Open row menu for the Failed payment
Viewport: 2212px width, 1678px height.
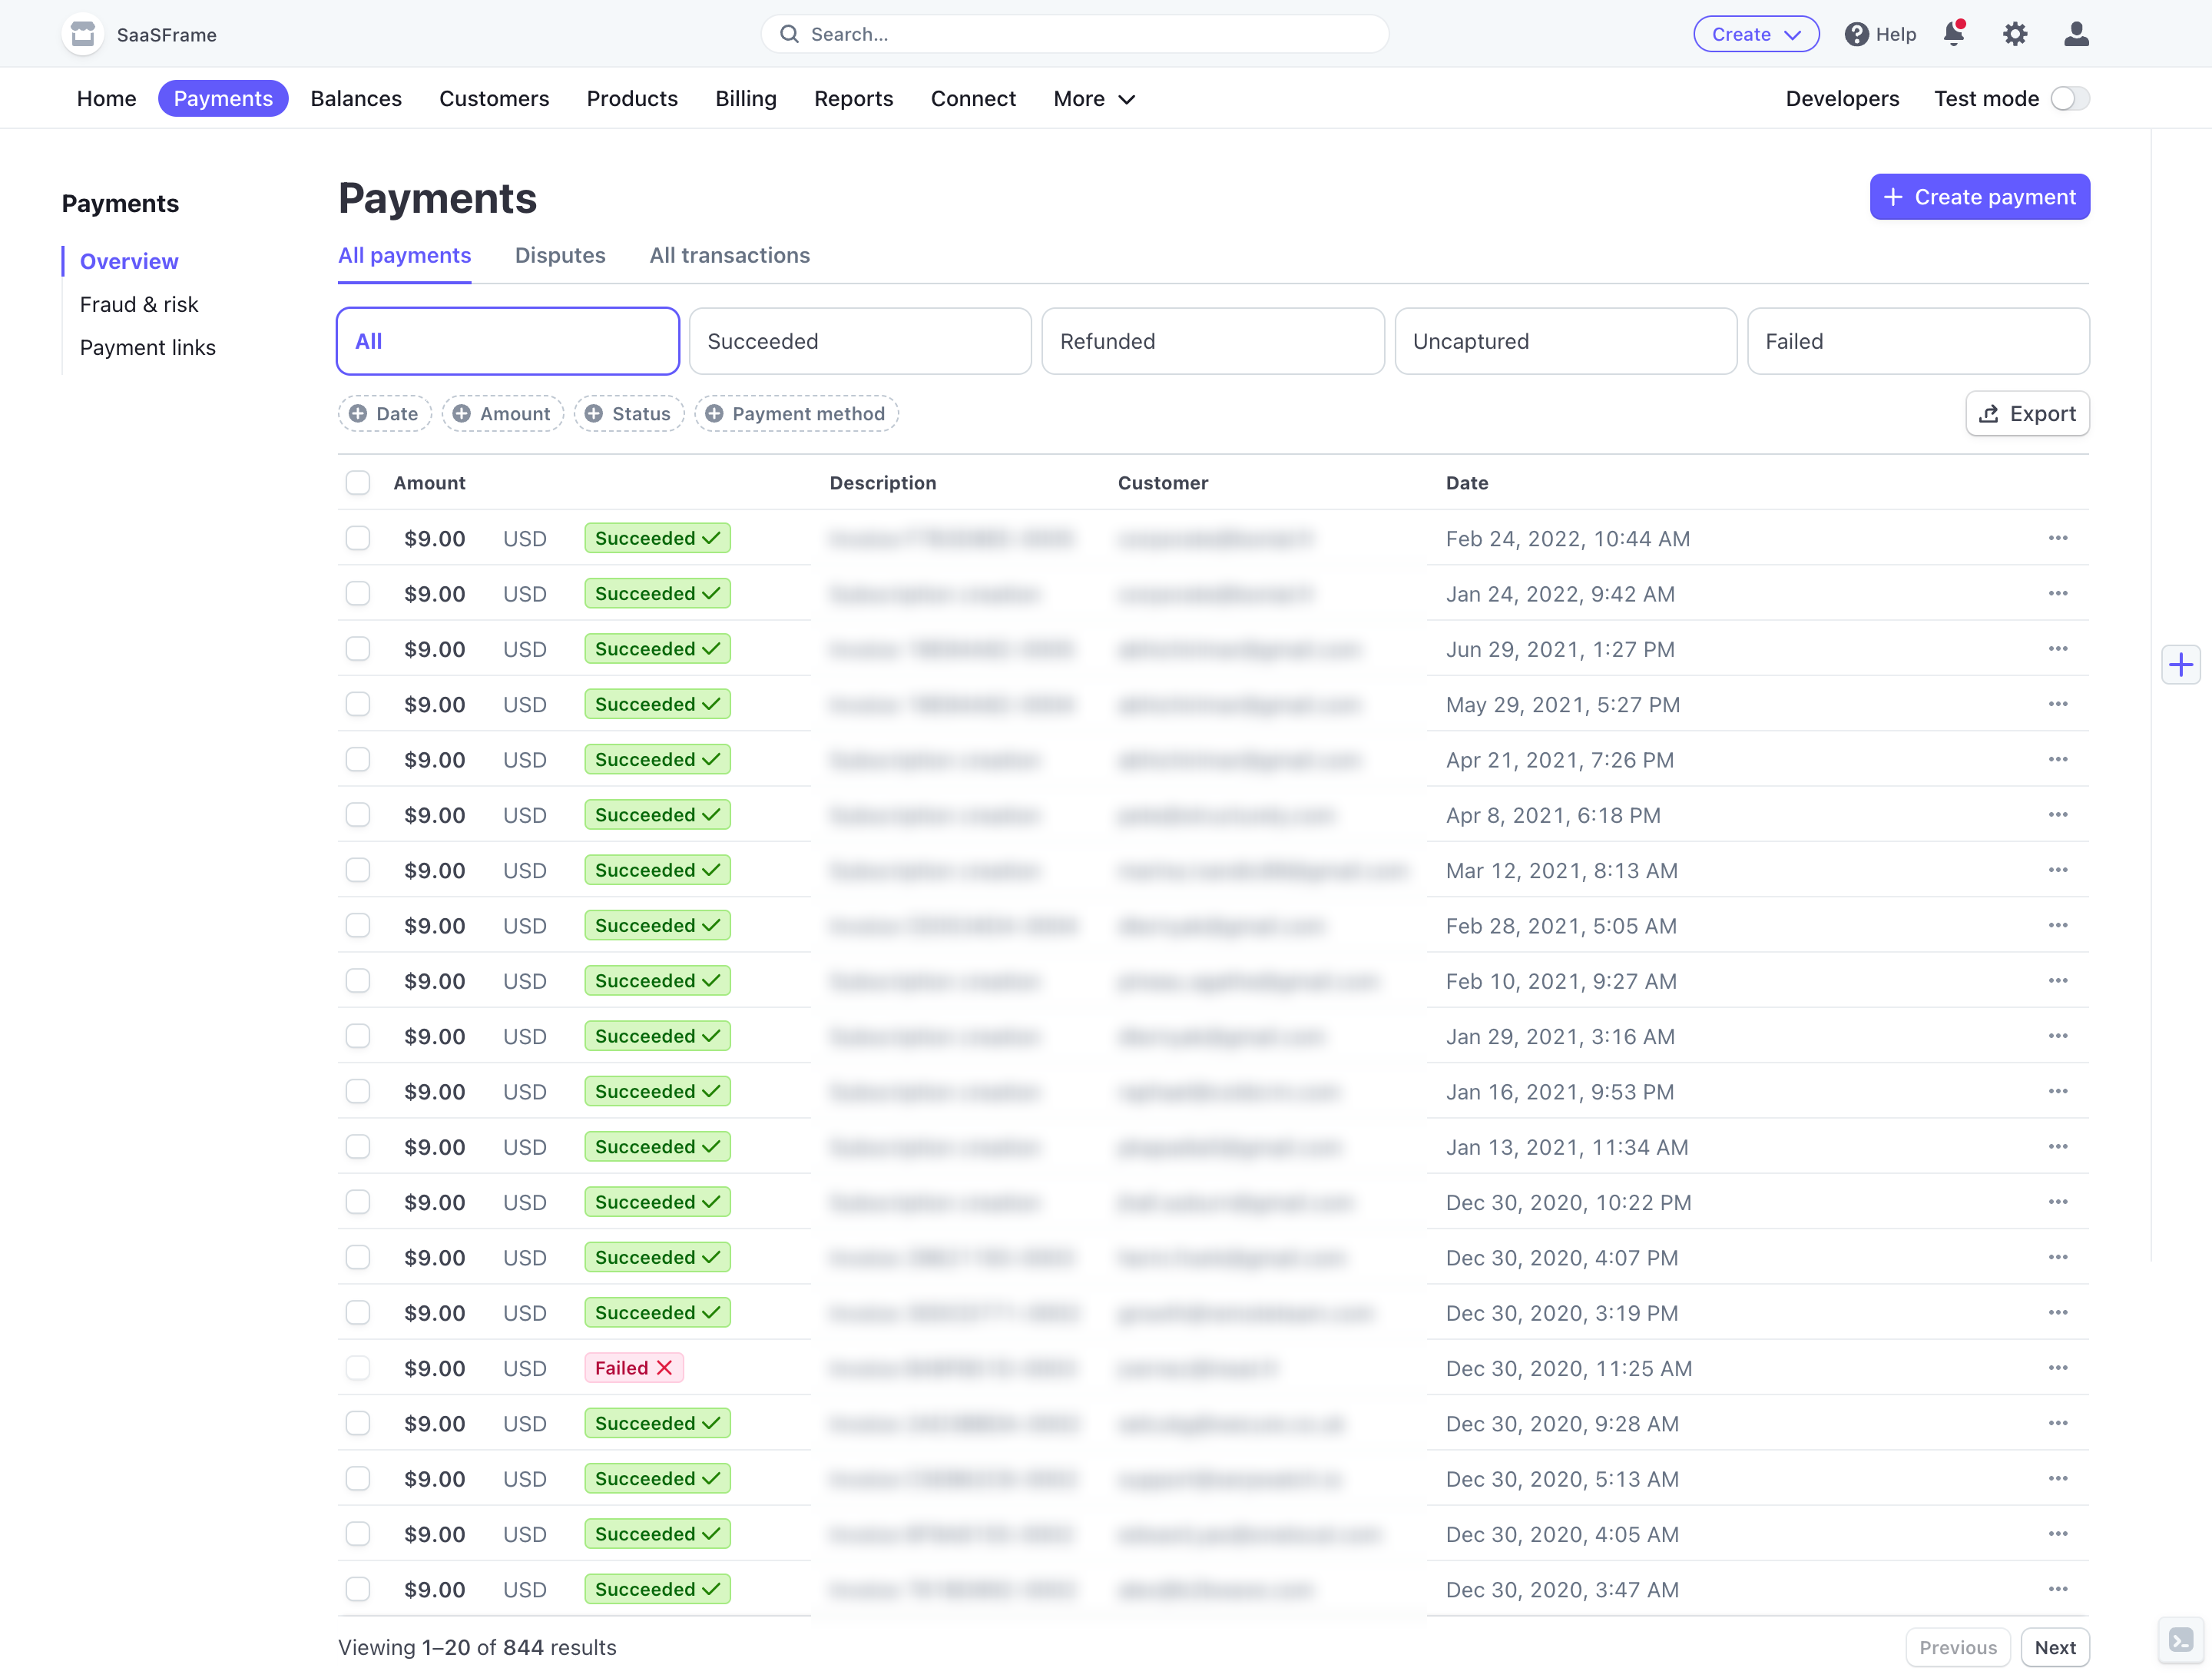(x=2057, y=1368)
